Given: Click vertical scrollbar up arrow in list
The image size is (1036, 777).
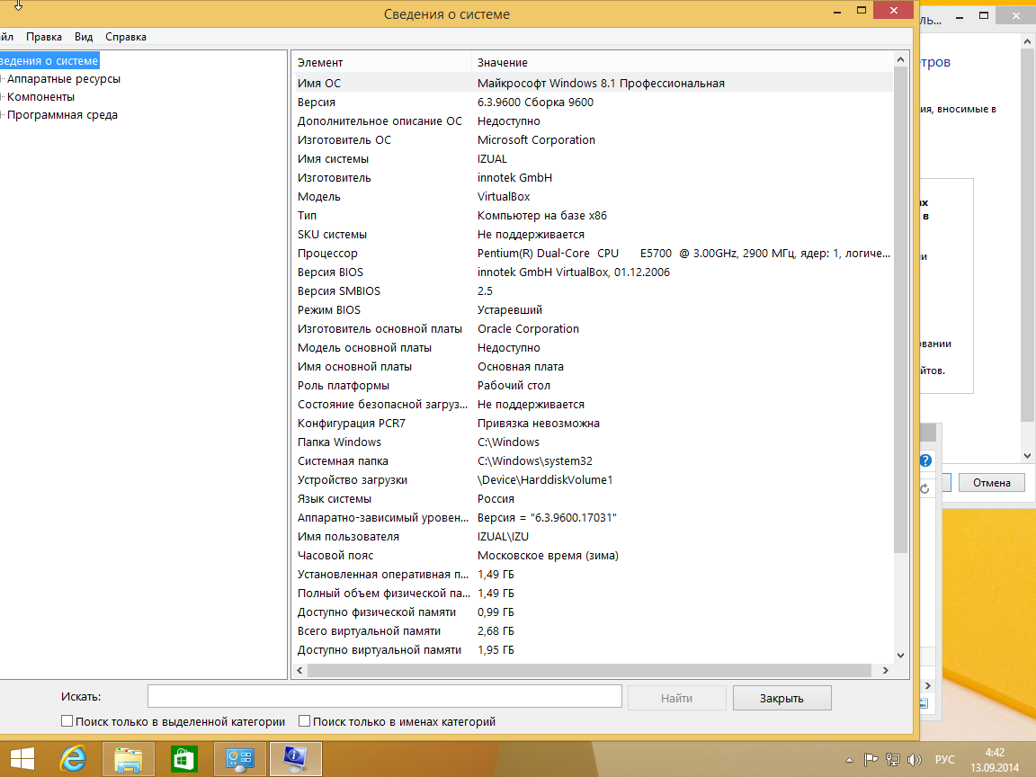Looking at the screenshot, I should coord(900,60).
